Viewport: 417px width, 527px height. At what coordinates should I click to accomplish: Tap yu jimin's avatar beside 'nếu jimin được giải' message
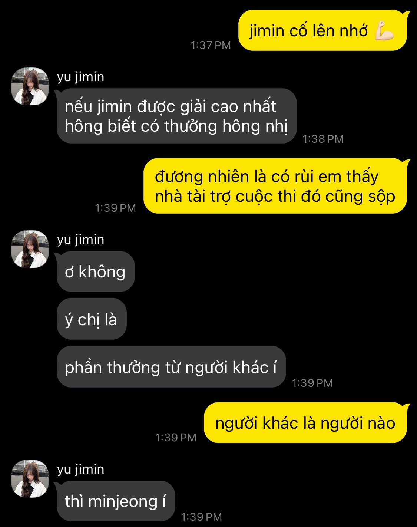coord(30,86)
